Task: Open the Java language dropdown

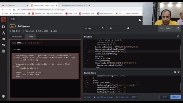Action: tap(94, 28)
